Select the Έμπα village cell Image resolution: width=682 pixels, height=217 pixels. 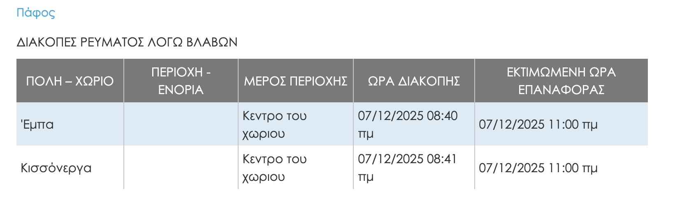tap(37, 125)
